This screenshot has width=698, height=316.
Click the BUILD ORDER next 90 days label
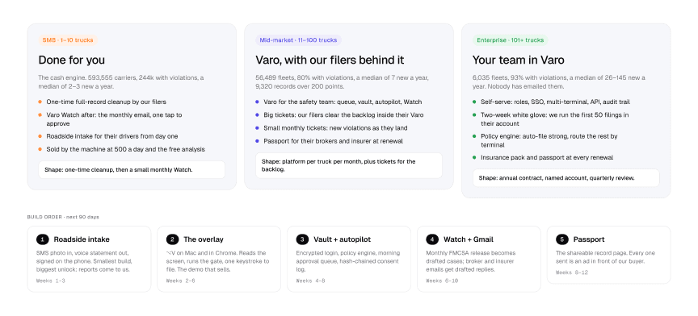click(63, 217)
